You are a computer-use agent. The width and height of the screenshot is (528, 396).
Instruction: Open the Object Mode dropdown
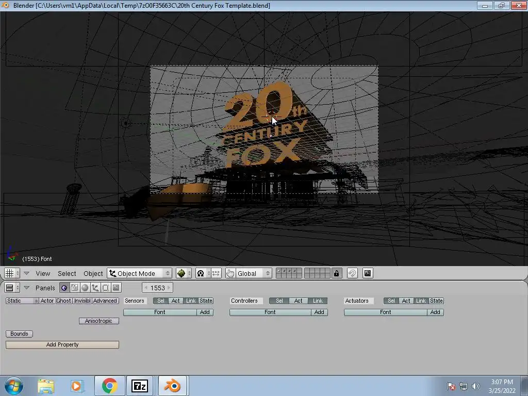pos(140,273)
